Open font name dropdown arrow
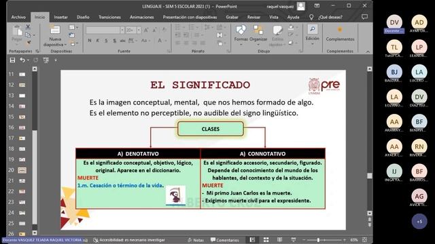The width and height of the screenshot is (435, 244). 122,30
